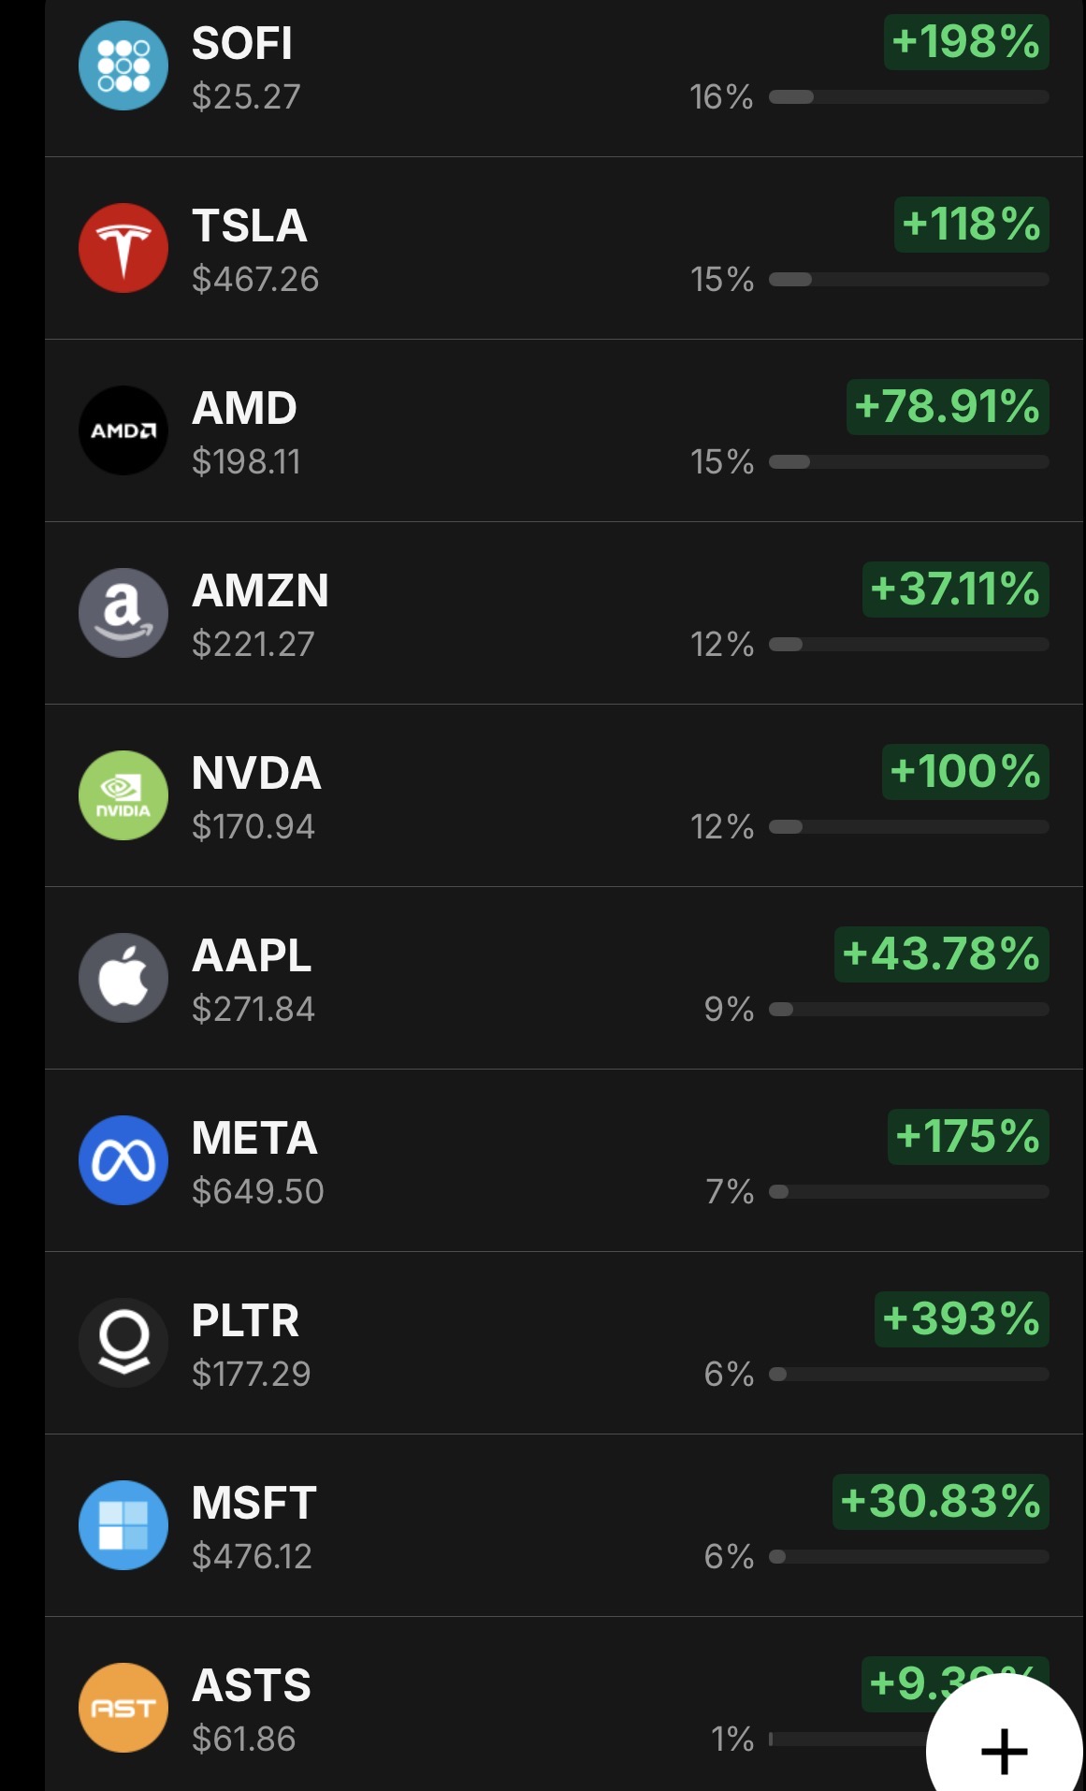
Task: Select the AMD logo icon
Action: 123,430
